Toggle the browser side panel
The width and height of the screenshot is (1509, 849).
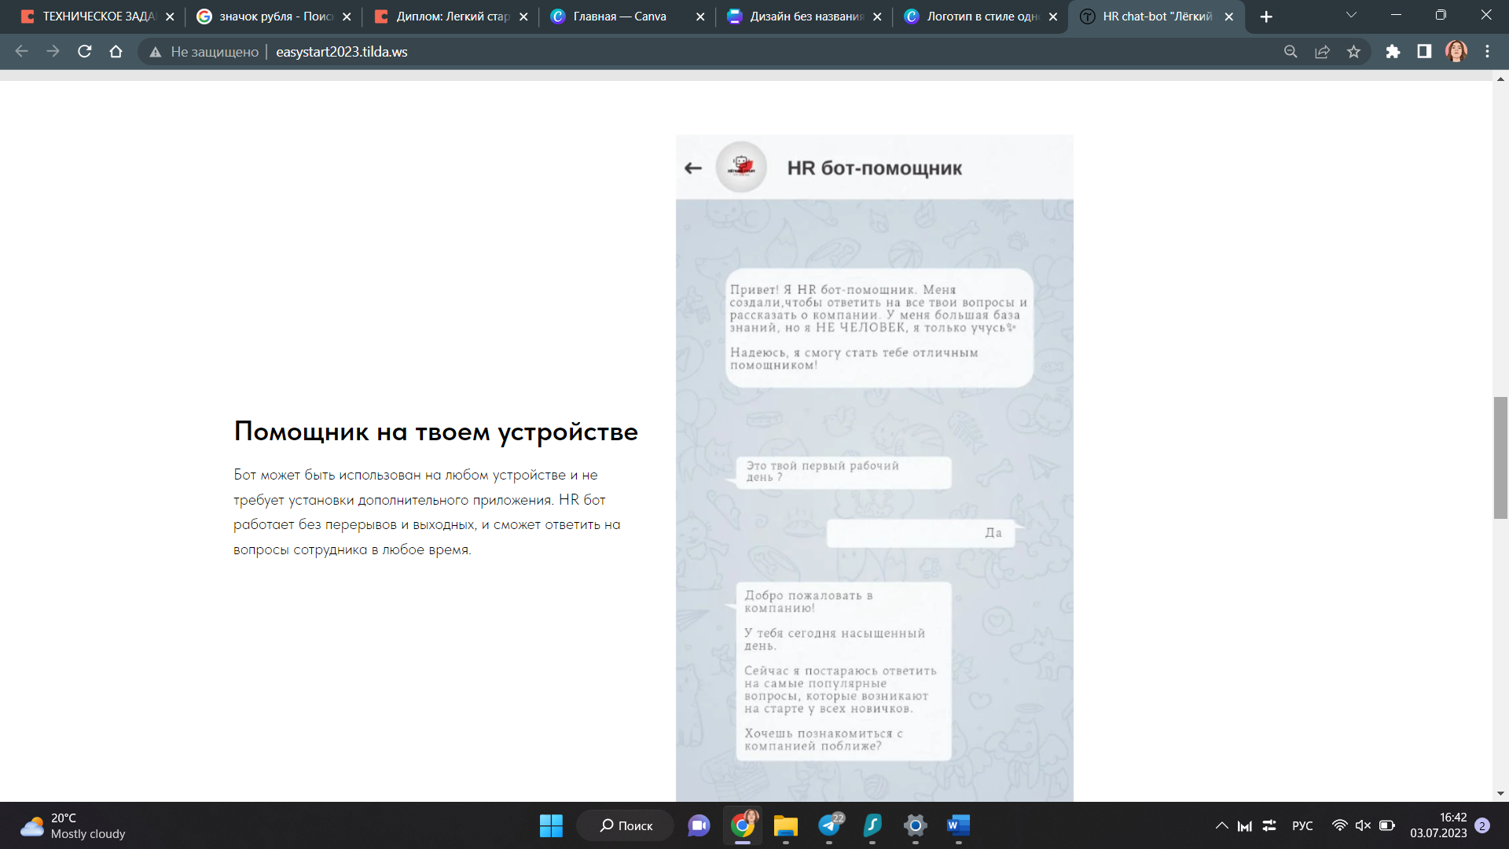(1424, 52)
